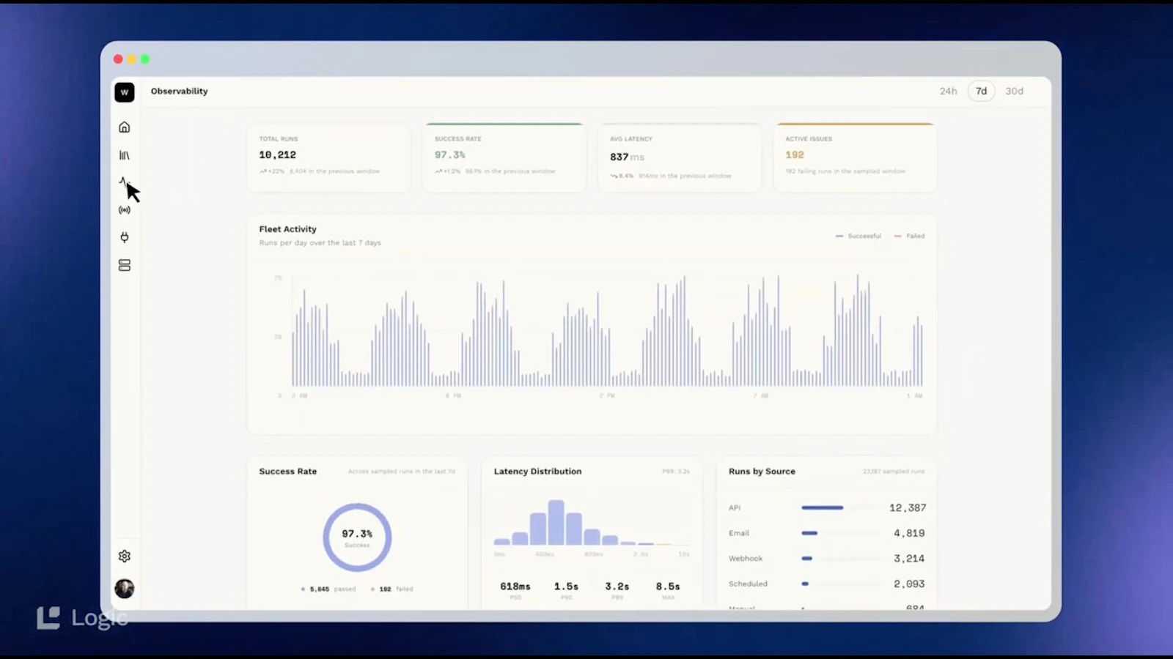This screenshot has height=659, width=1173.
Task: Click the Observability page title
Action: click(x=179, y=91)
